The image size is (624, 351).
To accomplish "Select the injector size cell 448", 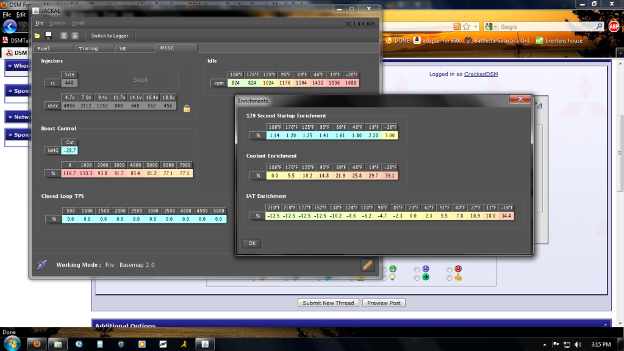I will pyautogui.click(x=70, y=83).
